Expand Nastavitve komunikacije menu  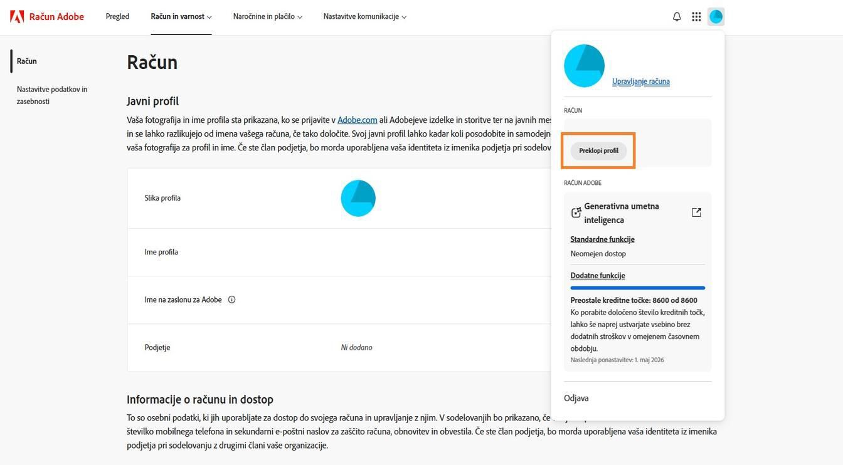pyautogui.click(x=365, y=16)
